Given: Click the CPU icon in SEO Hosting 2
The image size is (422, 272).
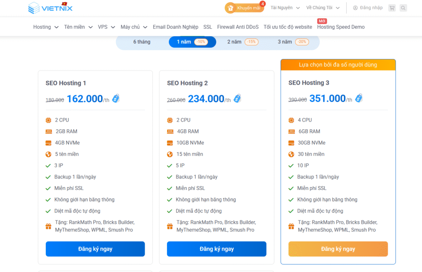Looking at the screenshot, I should pyautogui.click(x=170, y=120).
